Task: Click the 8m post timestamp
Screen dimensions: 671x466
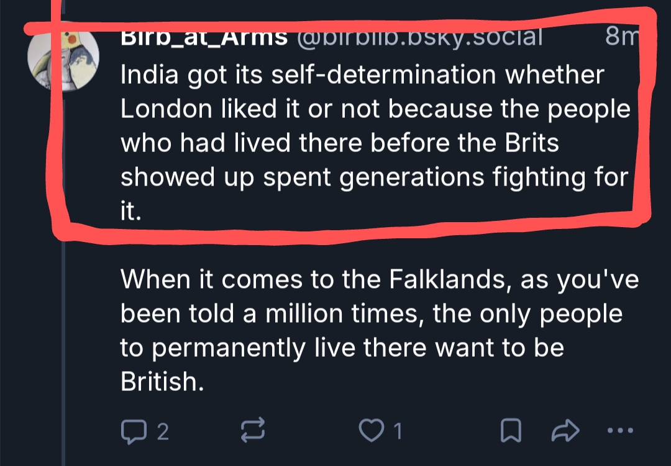Action: pos(619,37)
